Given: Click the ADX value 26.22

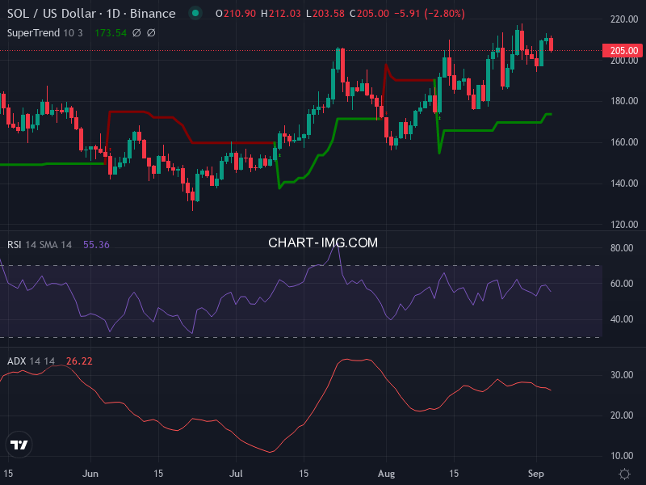Looking at the screenshot, I should (x=79, y=361).
